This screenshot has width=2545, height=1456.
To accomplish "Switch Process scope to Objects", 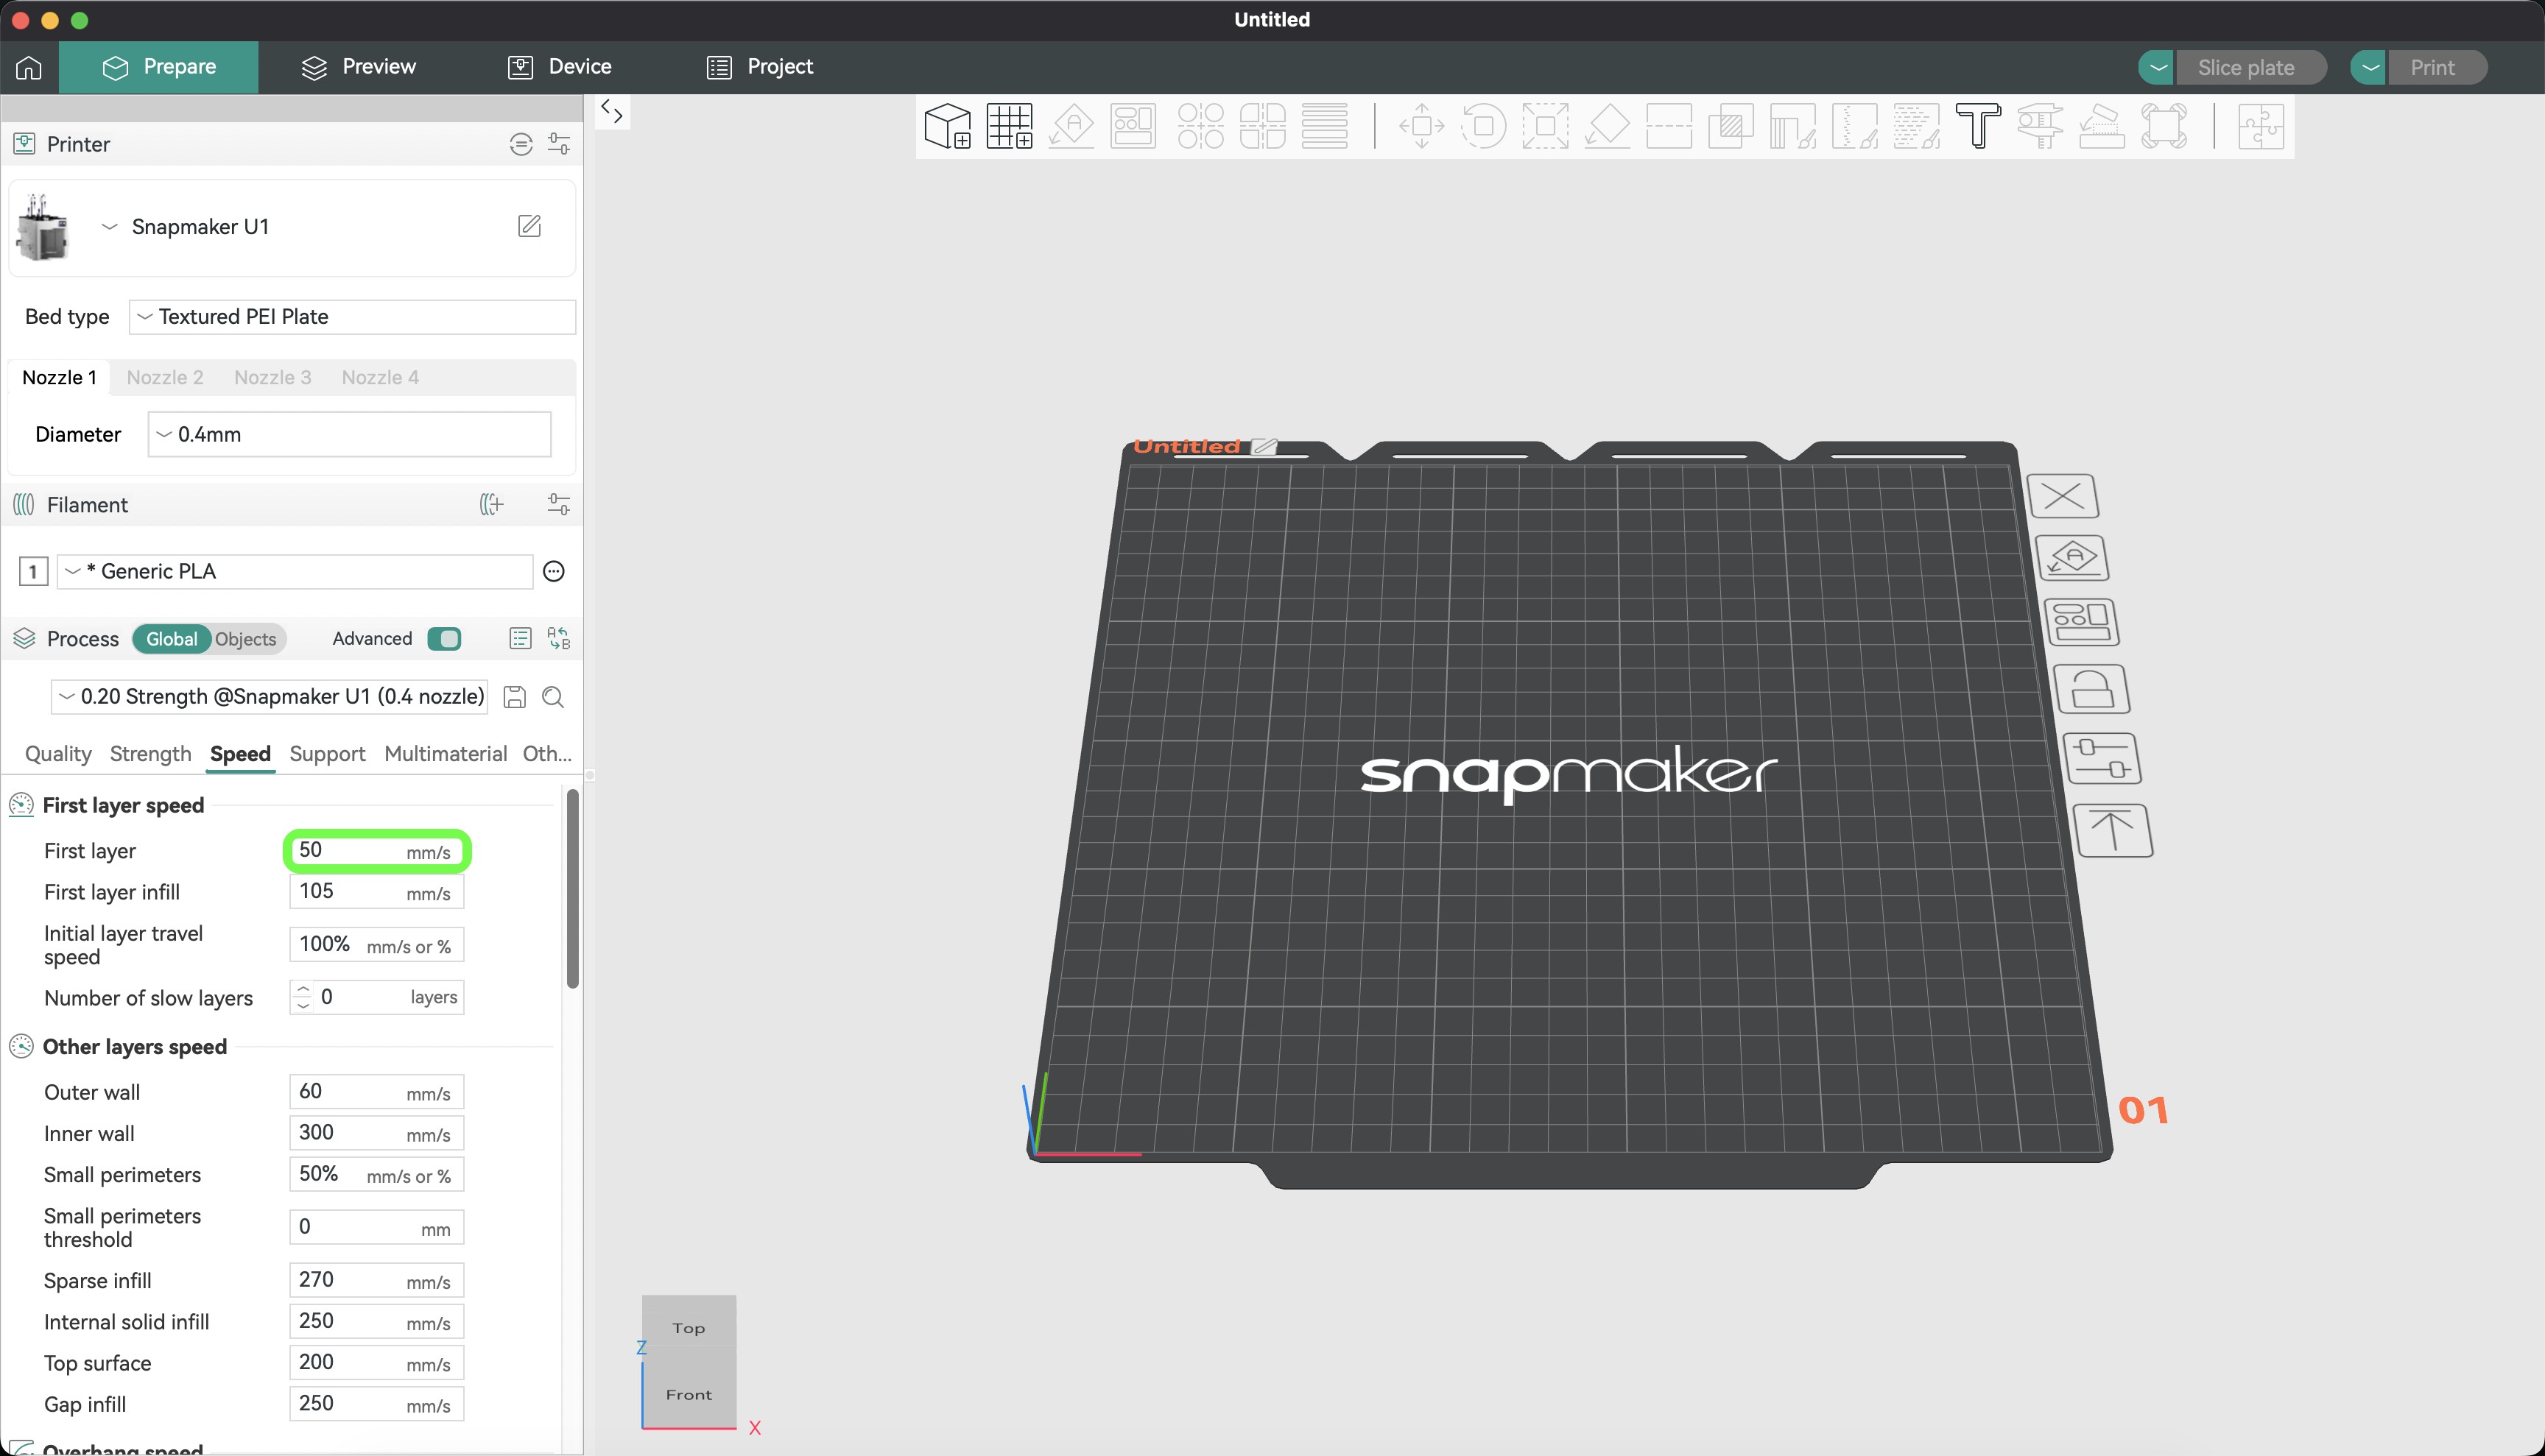I will [245, 639].
